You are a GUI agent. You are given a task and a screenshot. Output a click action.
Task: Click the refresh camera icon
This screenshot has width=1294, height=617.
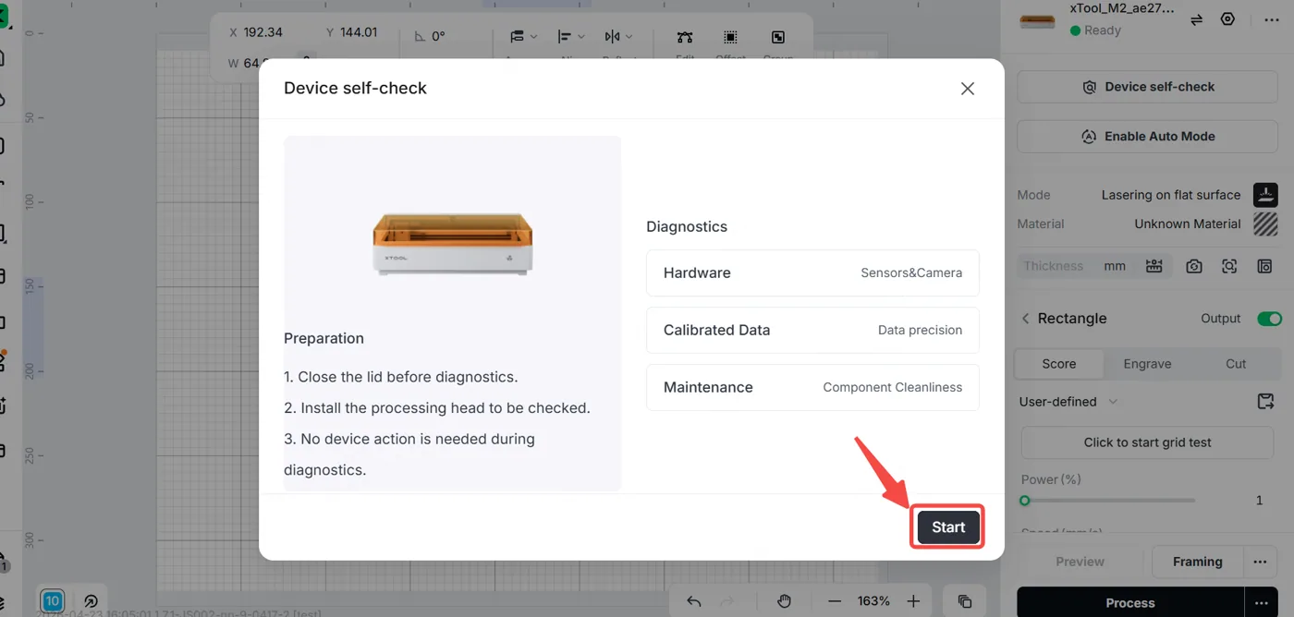coord(1194,266)
